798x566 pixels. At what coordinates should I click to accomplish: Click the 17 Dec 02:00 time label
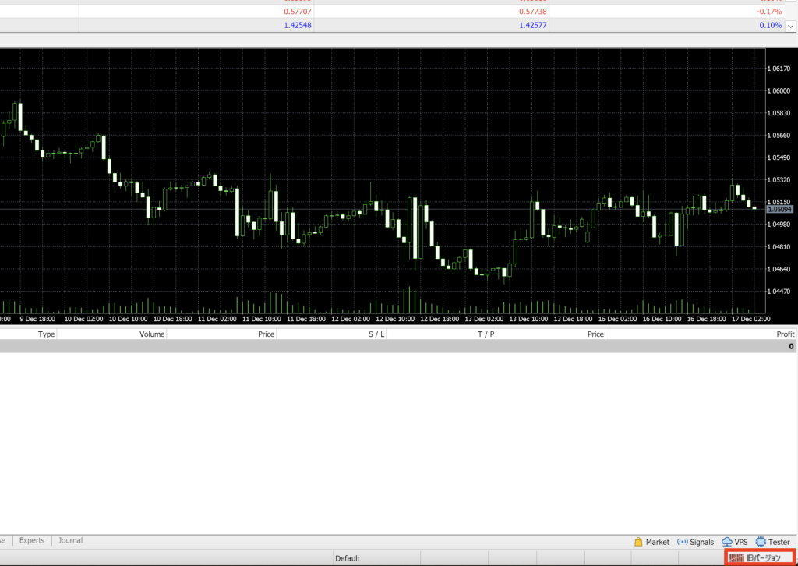point(750,319)
